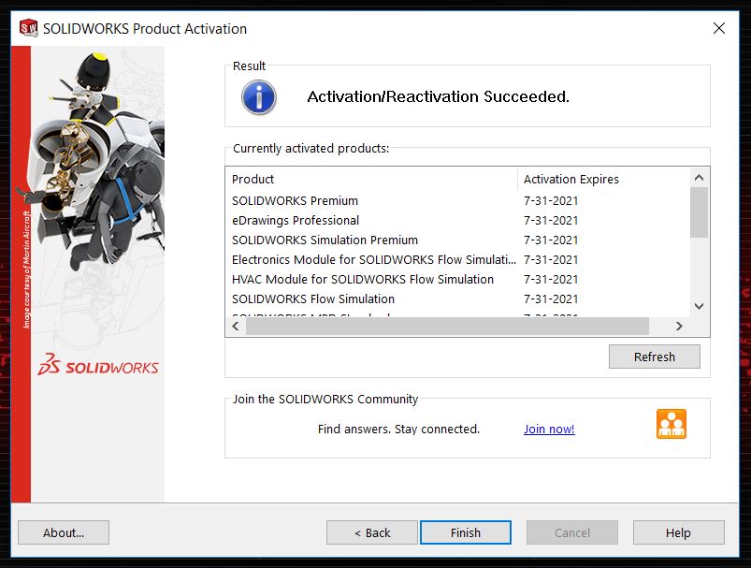Click the Refresh button
This screenshot has width=751, height=568.
coord(655,357)
